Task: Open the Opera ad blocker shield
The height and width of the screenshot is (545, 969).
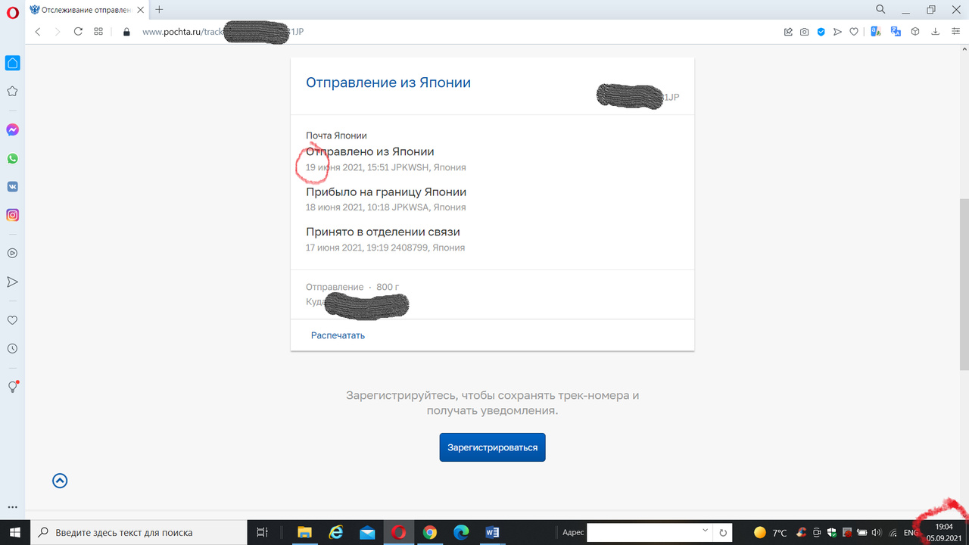Action: point(821,32)
